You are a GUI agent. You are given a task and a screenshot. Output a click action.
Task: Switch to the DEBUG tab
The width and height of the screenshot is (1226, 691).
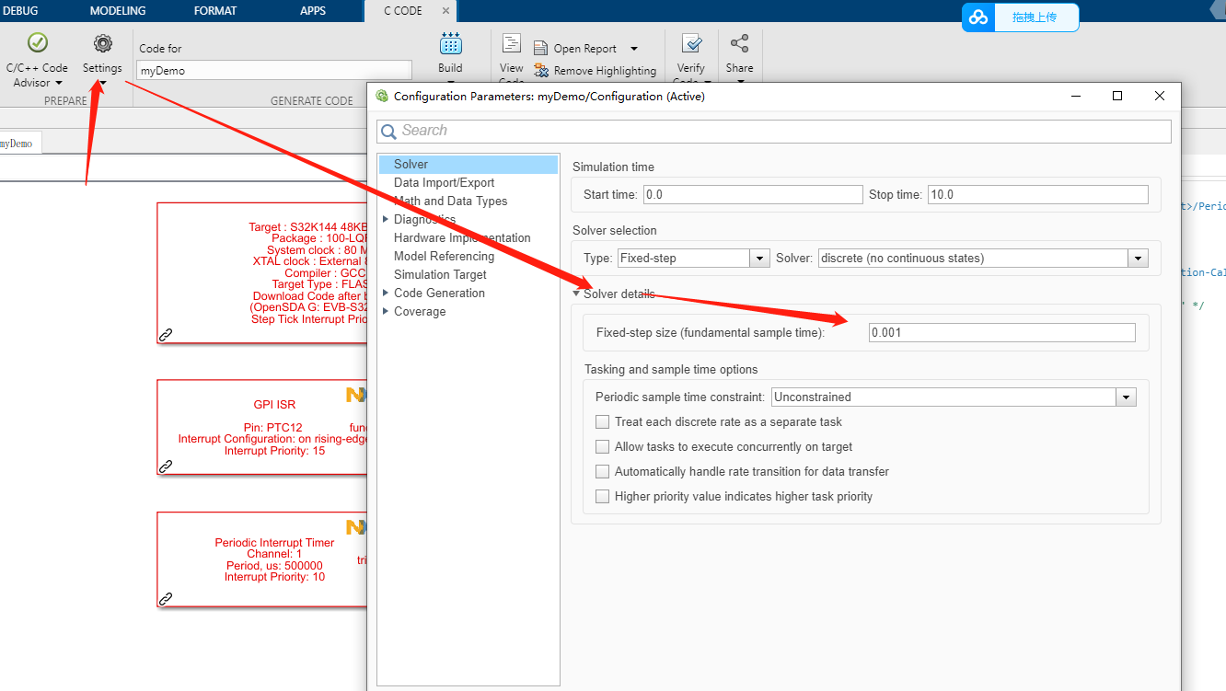click(x=19, y=11)
